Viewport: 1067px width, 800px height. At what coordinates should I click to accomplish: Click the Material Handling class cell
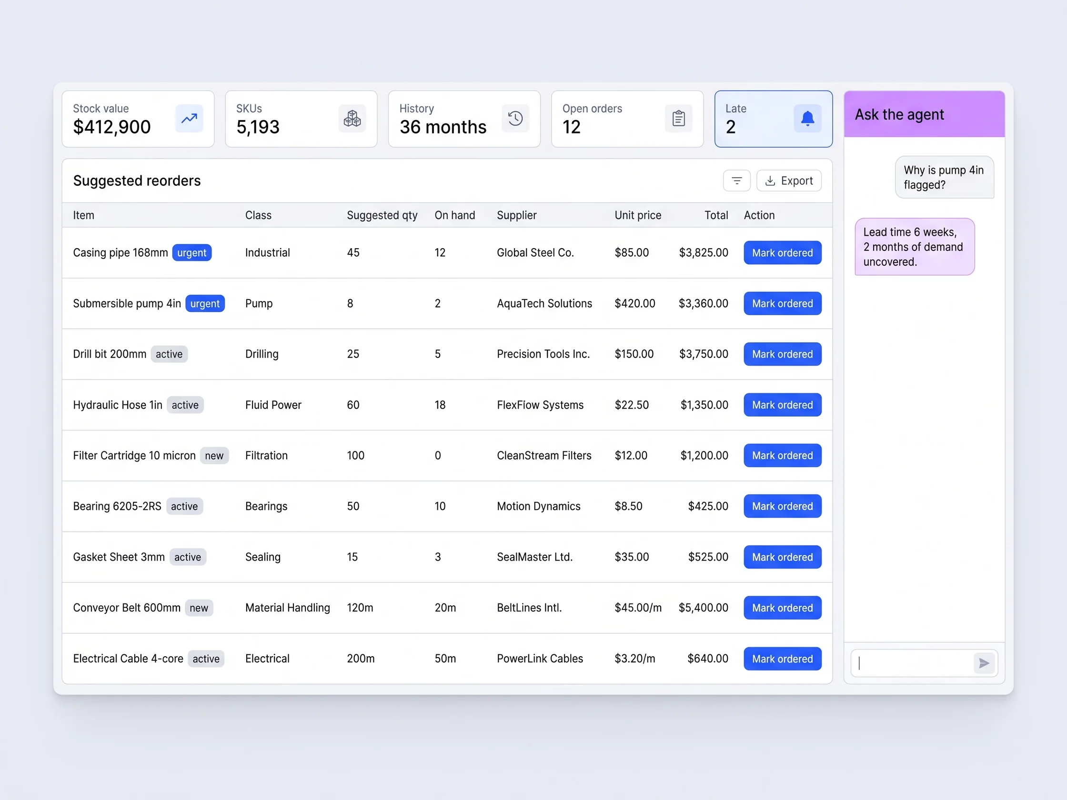[x=288, y=608]
